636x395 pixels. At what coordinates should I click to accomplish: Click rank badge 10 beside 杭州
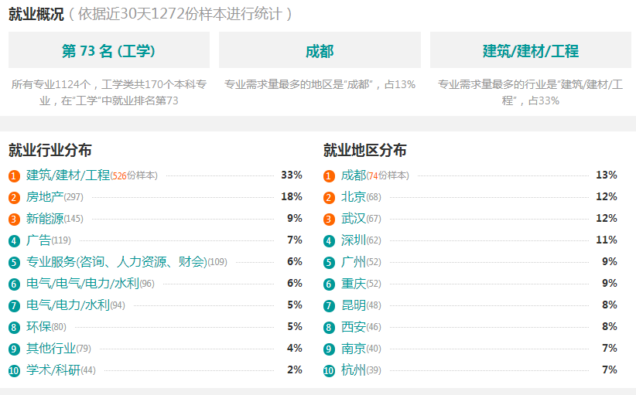[329, 371]
